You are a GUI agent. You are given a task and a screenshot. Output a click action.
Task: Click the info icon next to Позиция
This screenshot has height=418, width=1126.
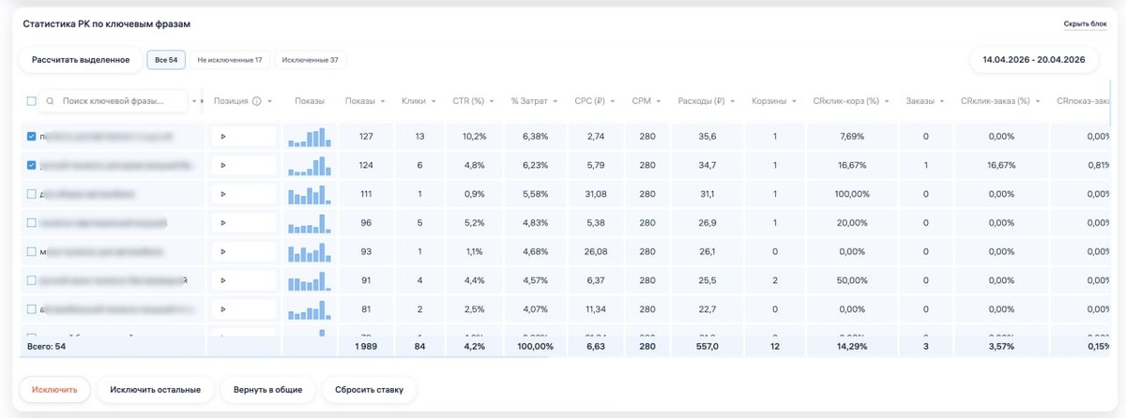click(x=256, y=101)
